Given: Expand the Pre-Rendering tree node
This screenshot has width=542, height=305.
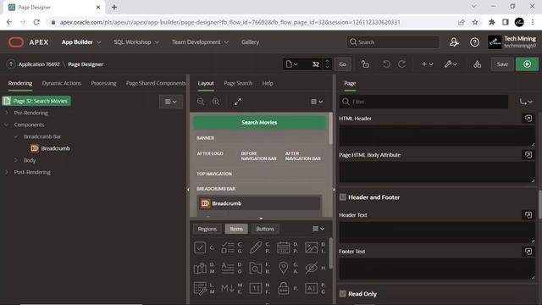Looking at the screenshot, I should pos(7,113).
